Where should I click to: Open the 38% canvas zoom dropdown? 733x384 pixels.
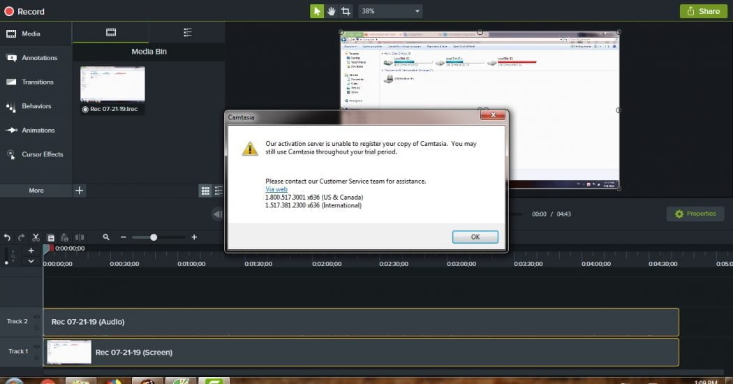coord(390,11)
